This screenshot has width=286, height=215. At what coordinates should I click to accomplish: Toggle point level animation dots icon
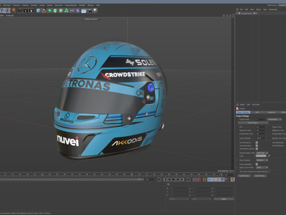(227, 180)
